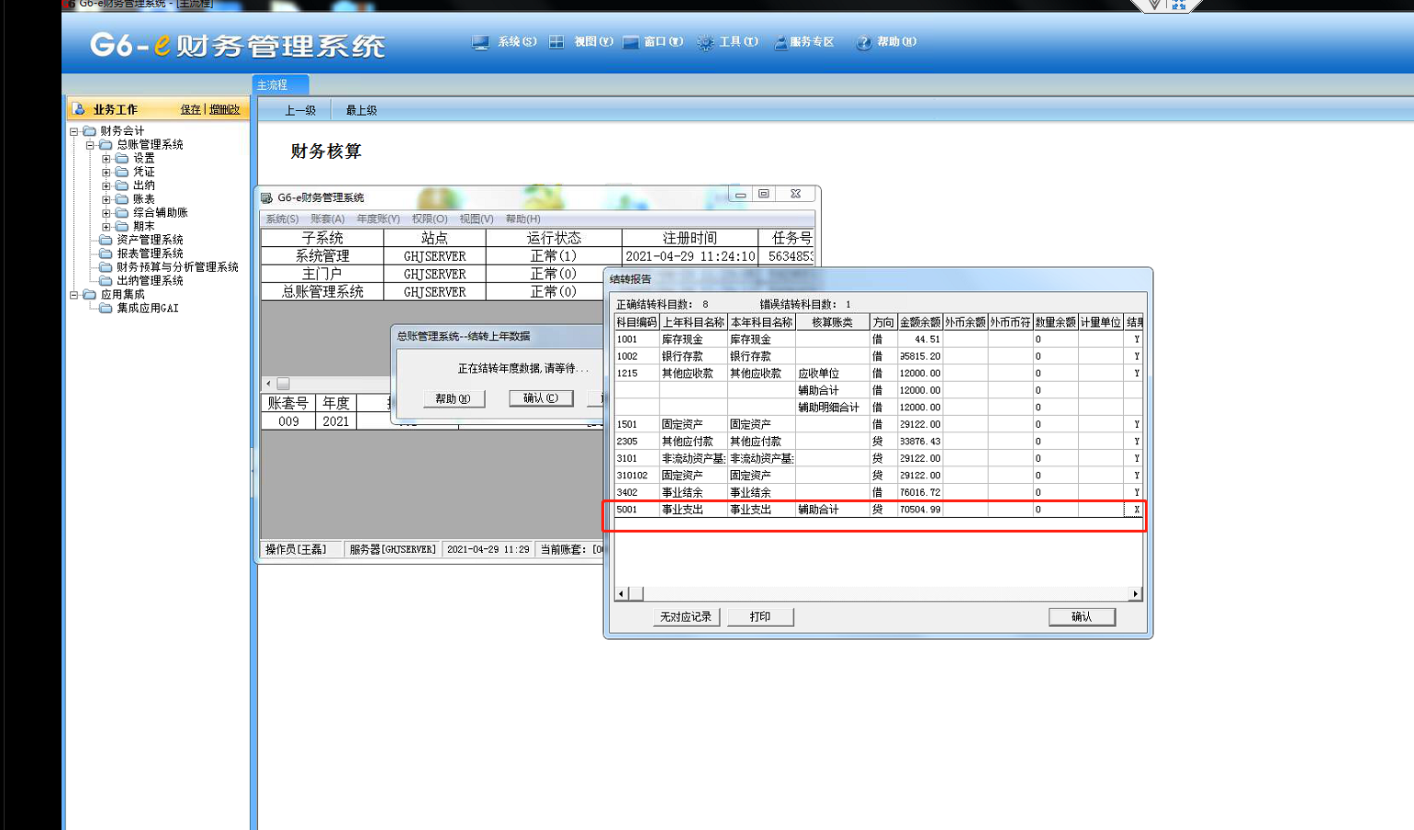Collapse the 应用集成 tree node
The image size is (1414, 830).
(x=74, y=295)
